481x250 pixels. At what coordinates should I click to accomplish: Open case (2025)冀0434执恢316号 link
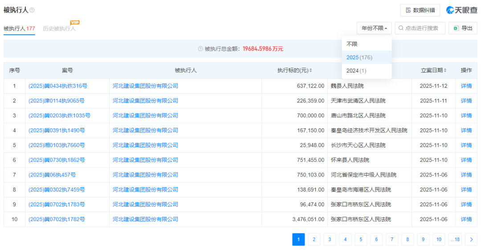point(58,86)
